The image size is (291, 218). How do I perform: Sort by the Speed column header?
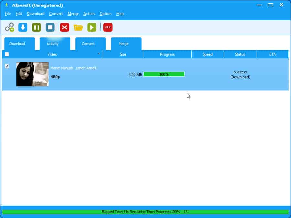click(x=208, y=54)
